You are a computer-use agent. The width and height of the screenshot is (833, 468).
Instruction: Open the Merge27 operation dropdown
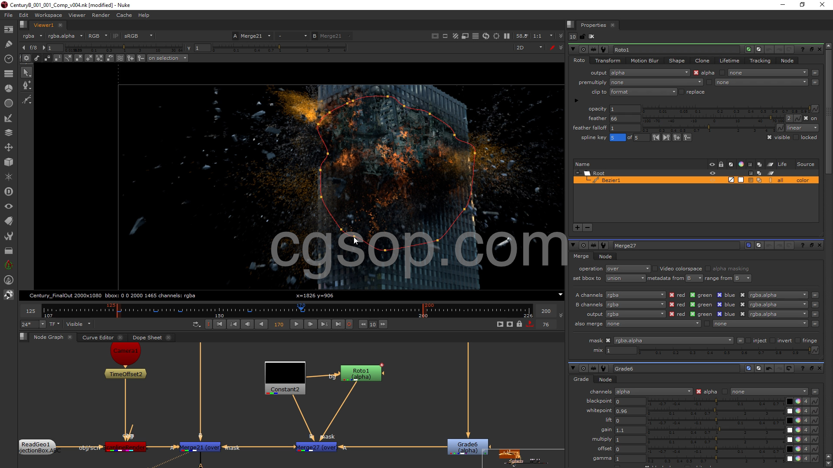(x=628, y=269)
